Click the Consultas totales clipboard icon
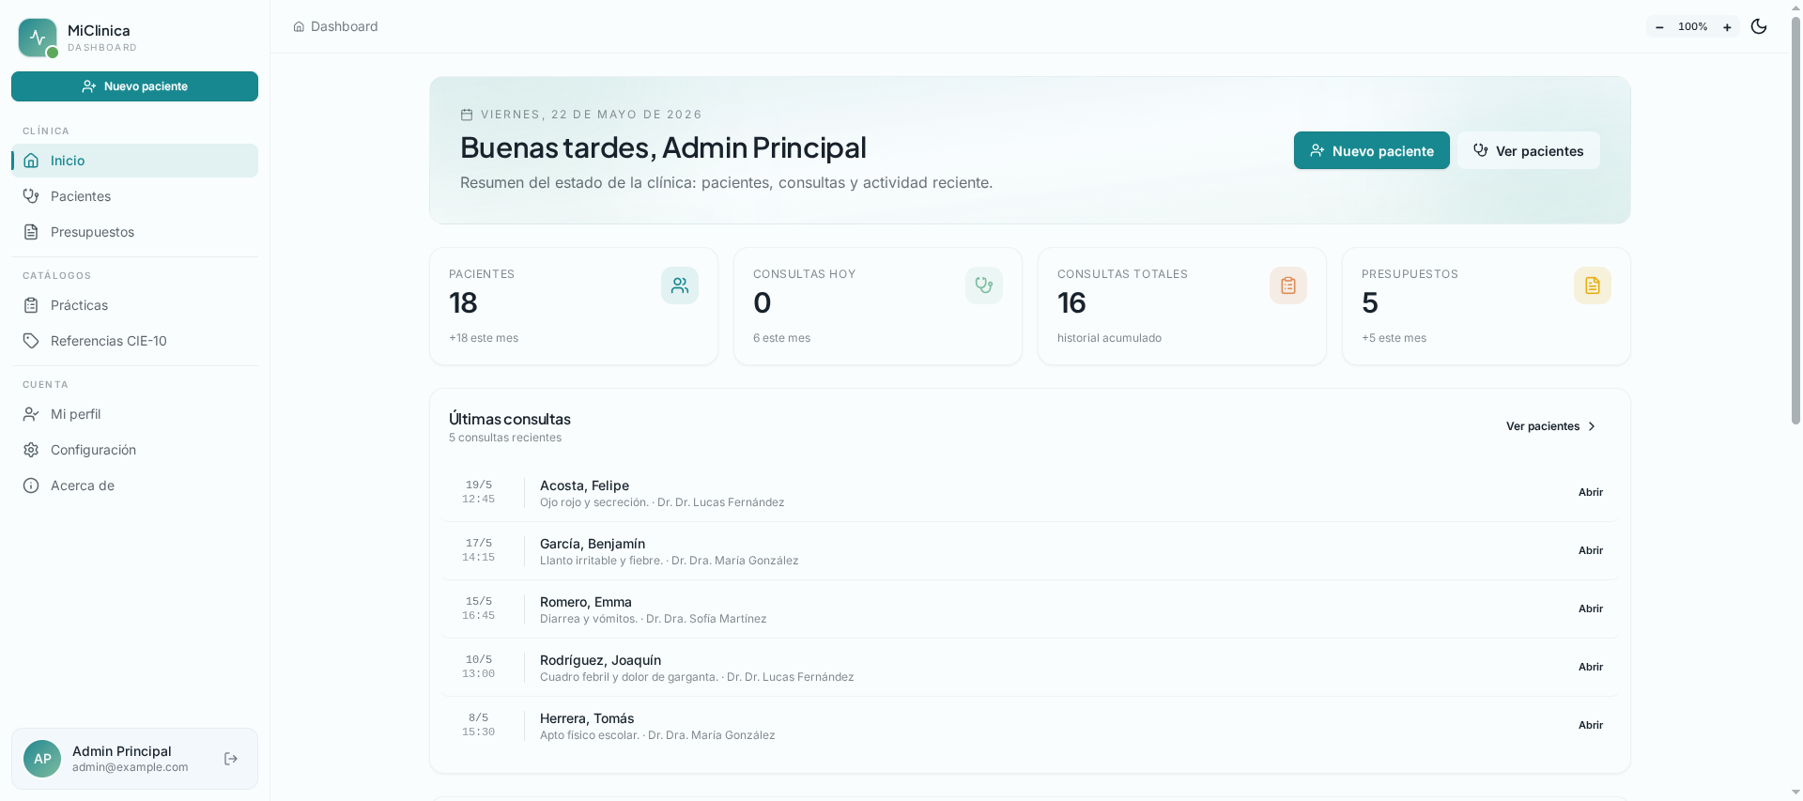Image resolution: width=1803 pixels, height=801 pixels. click(x=1288, y=285)
